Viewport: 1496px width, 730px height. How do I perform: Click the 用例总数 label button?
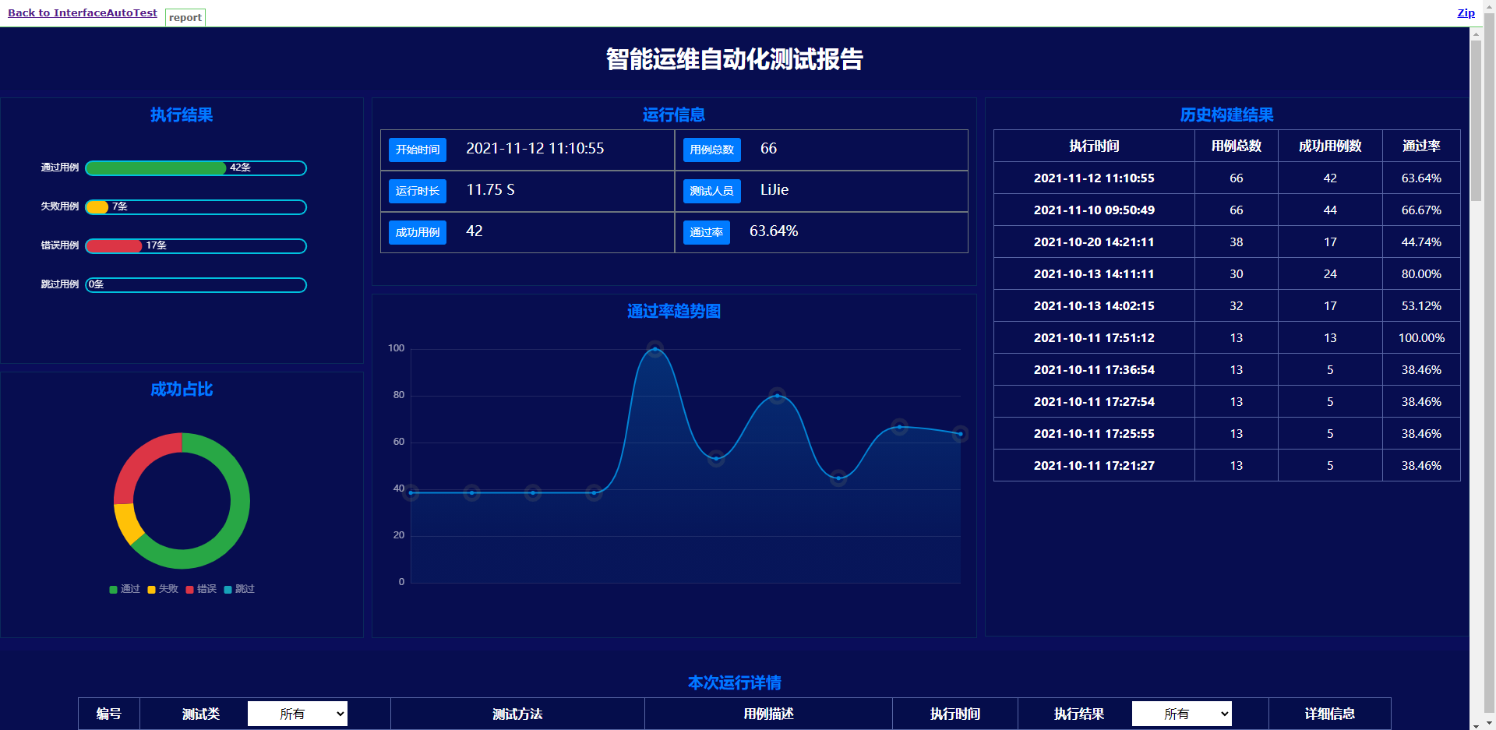coord(712,150)
